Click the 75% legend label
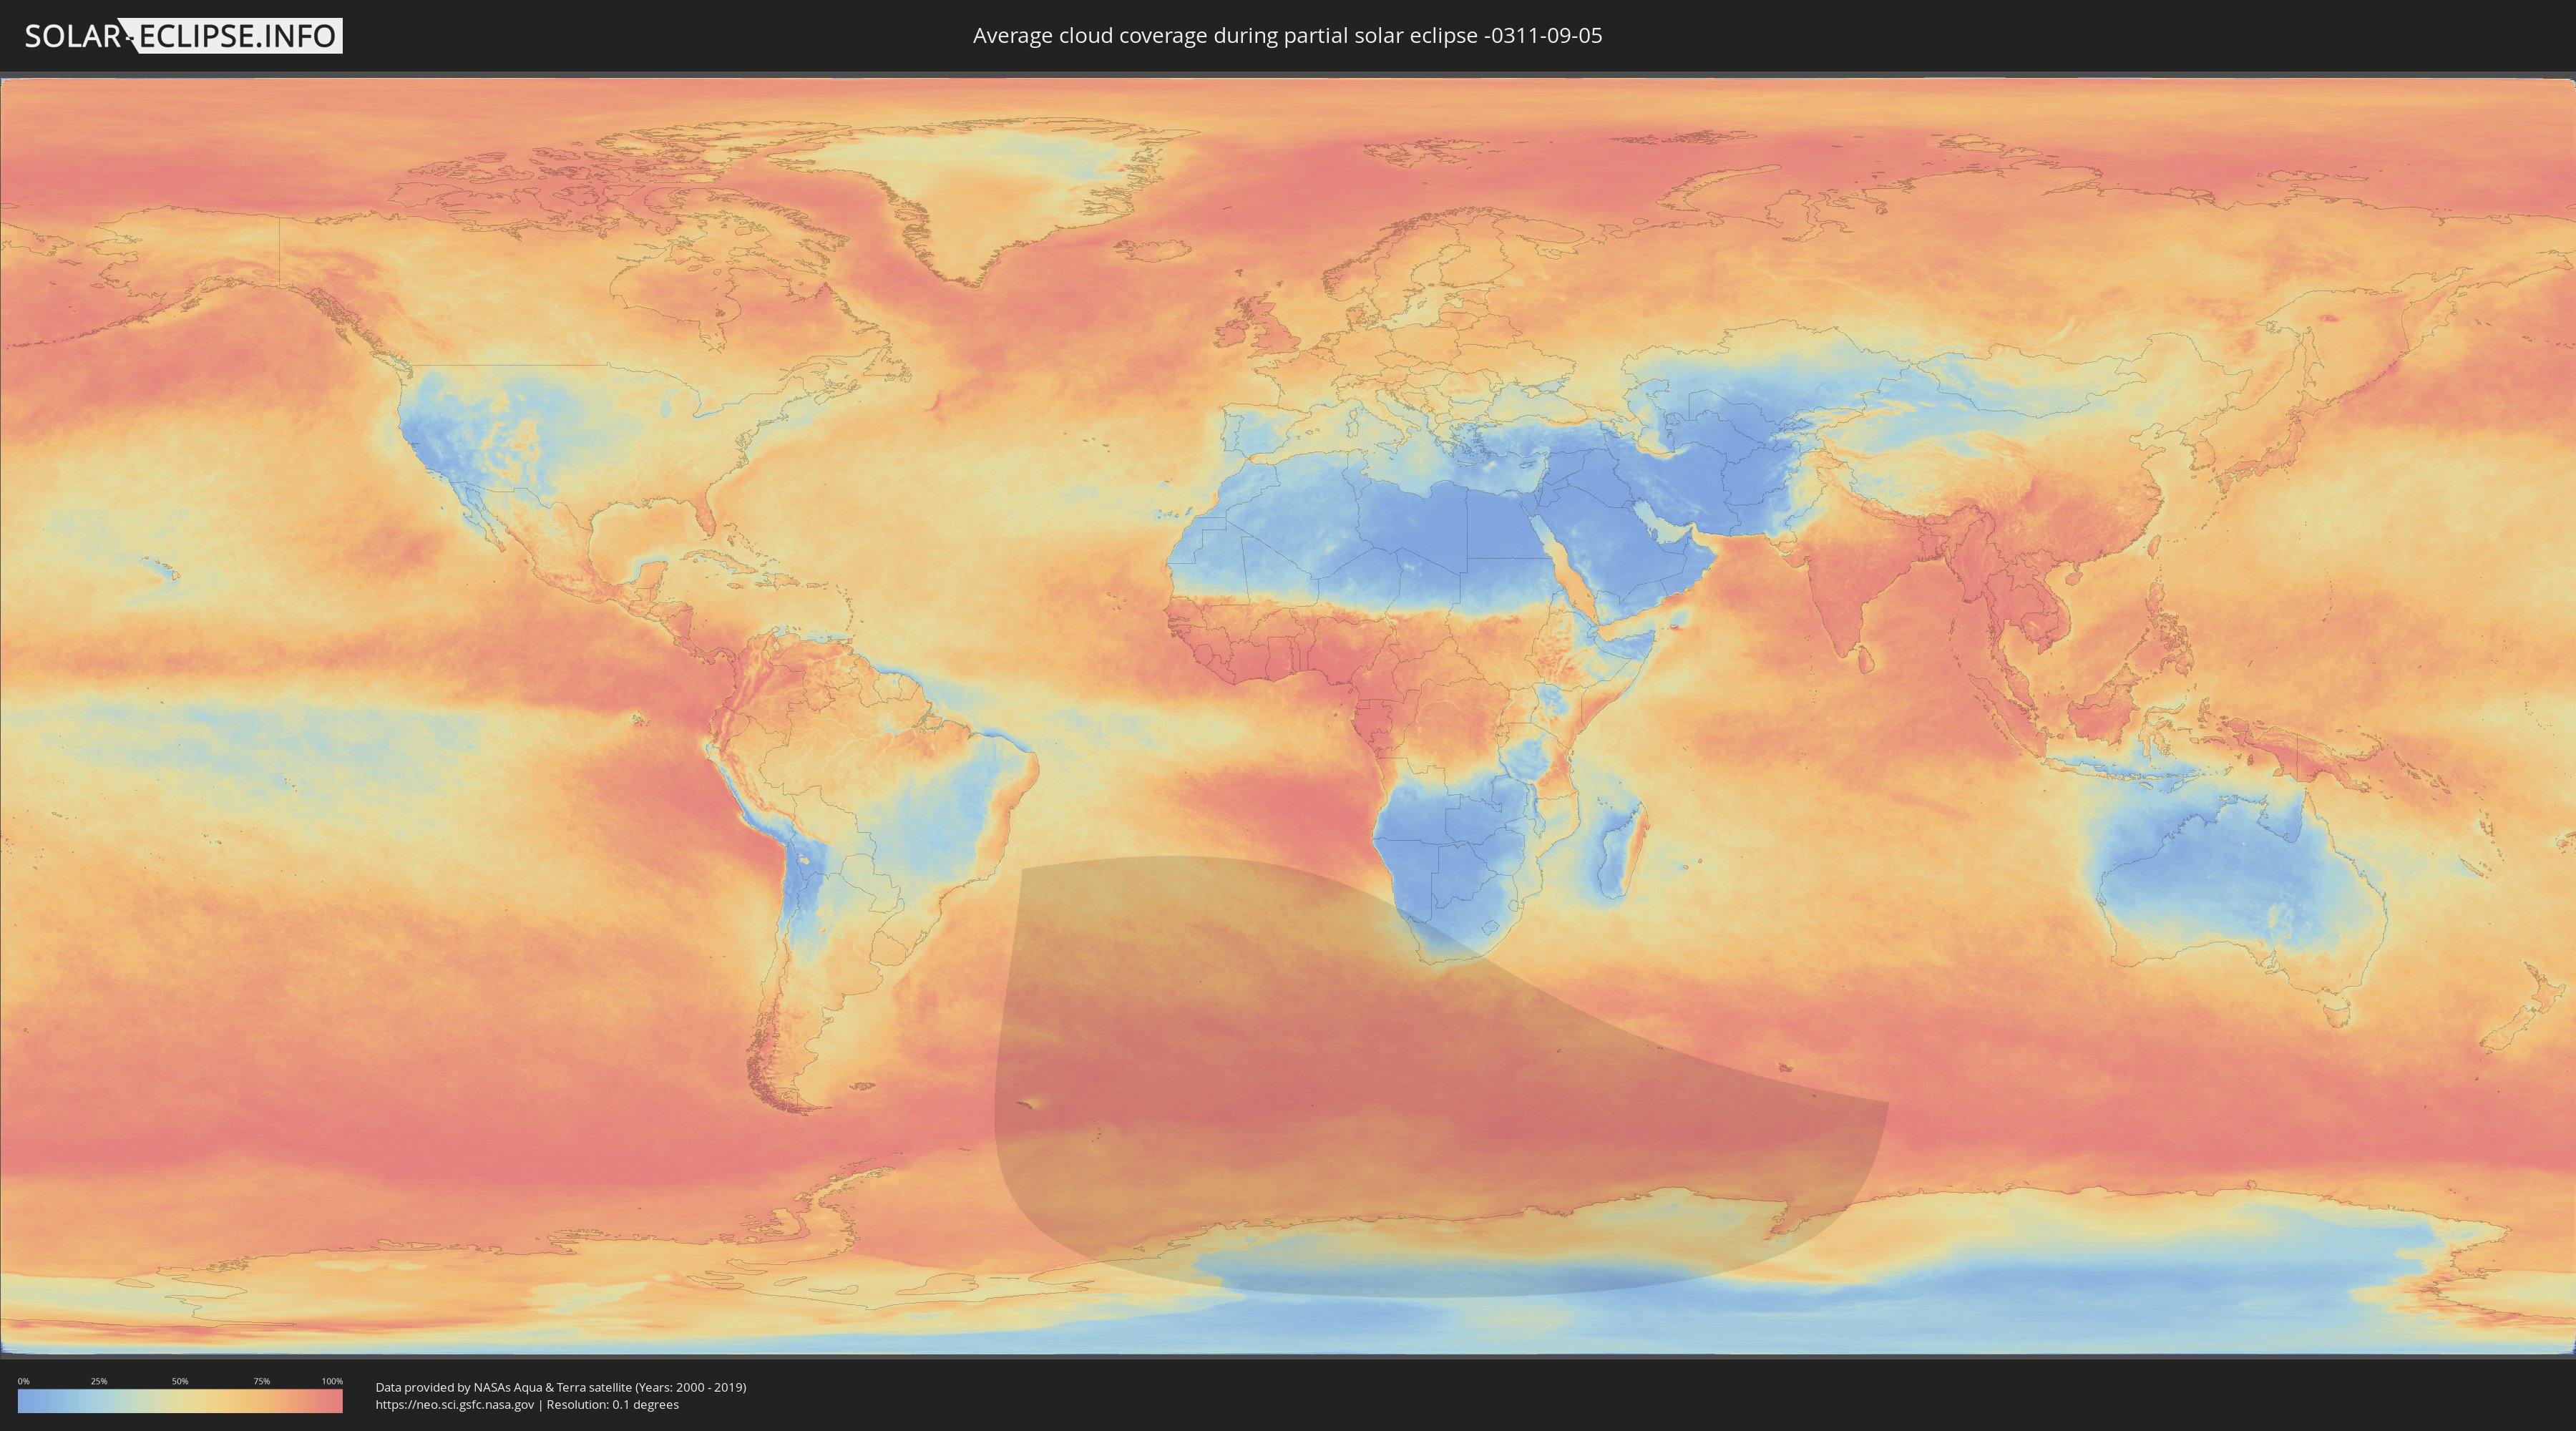The height and width of the screenshot is (1431, 2576). [x=261, y=1381]
